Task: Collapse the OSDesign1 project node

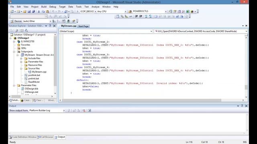Action: coord(10,38)
